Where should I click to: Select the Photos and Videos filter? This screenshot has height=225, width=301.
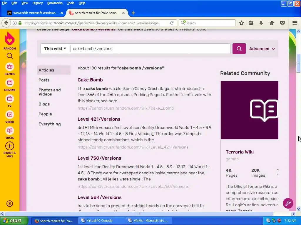[x=49, y=92]
